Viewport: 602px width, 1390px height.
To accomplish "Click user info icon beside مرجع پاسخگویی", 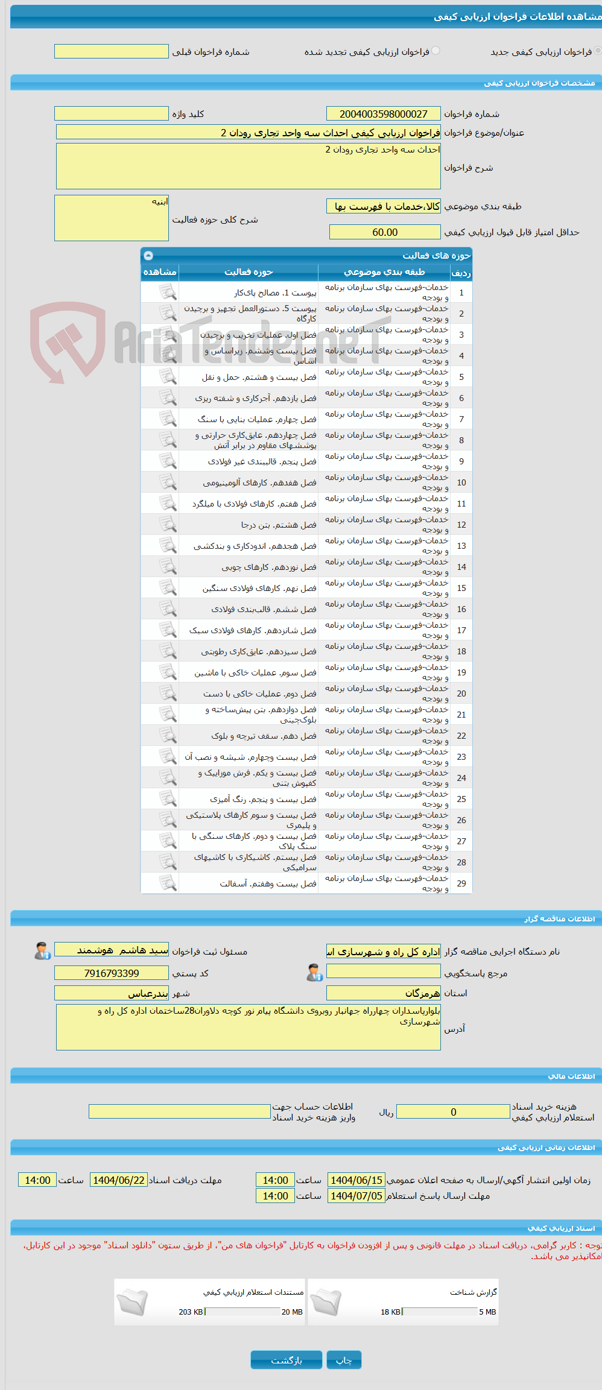I will (x=314, y=972).
